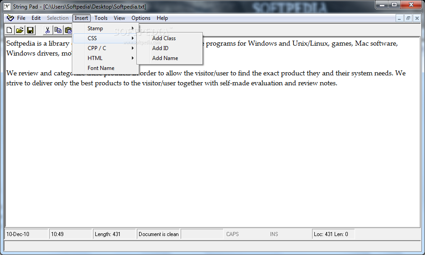This screenshot has width=425, height=255.
Task: Choose Add Class in CSS submenu
Action: click(170, 38)
